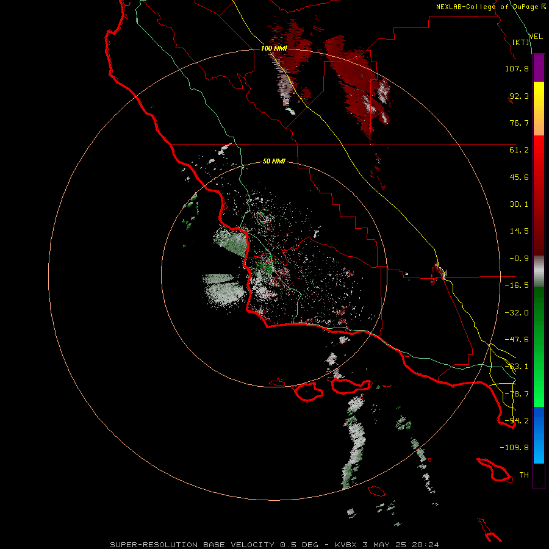This screenshot has width=549, height=549.
Task: Pick the black TH segment of the color bar
Action: (x=539, y=475)
